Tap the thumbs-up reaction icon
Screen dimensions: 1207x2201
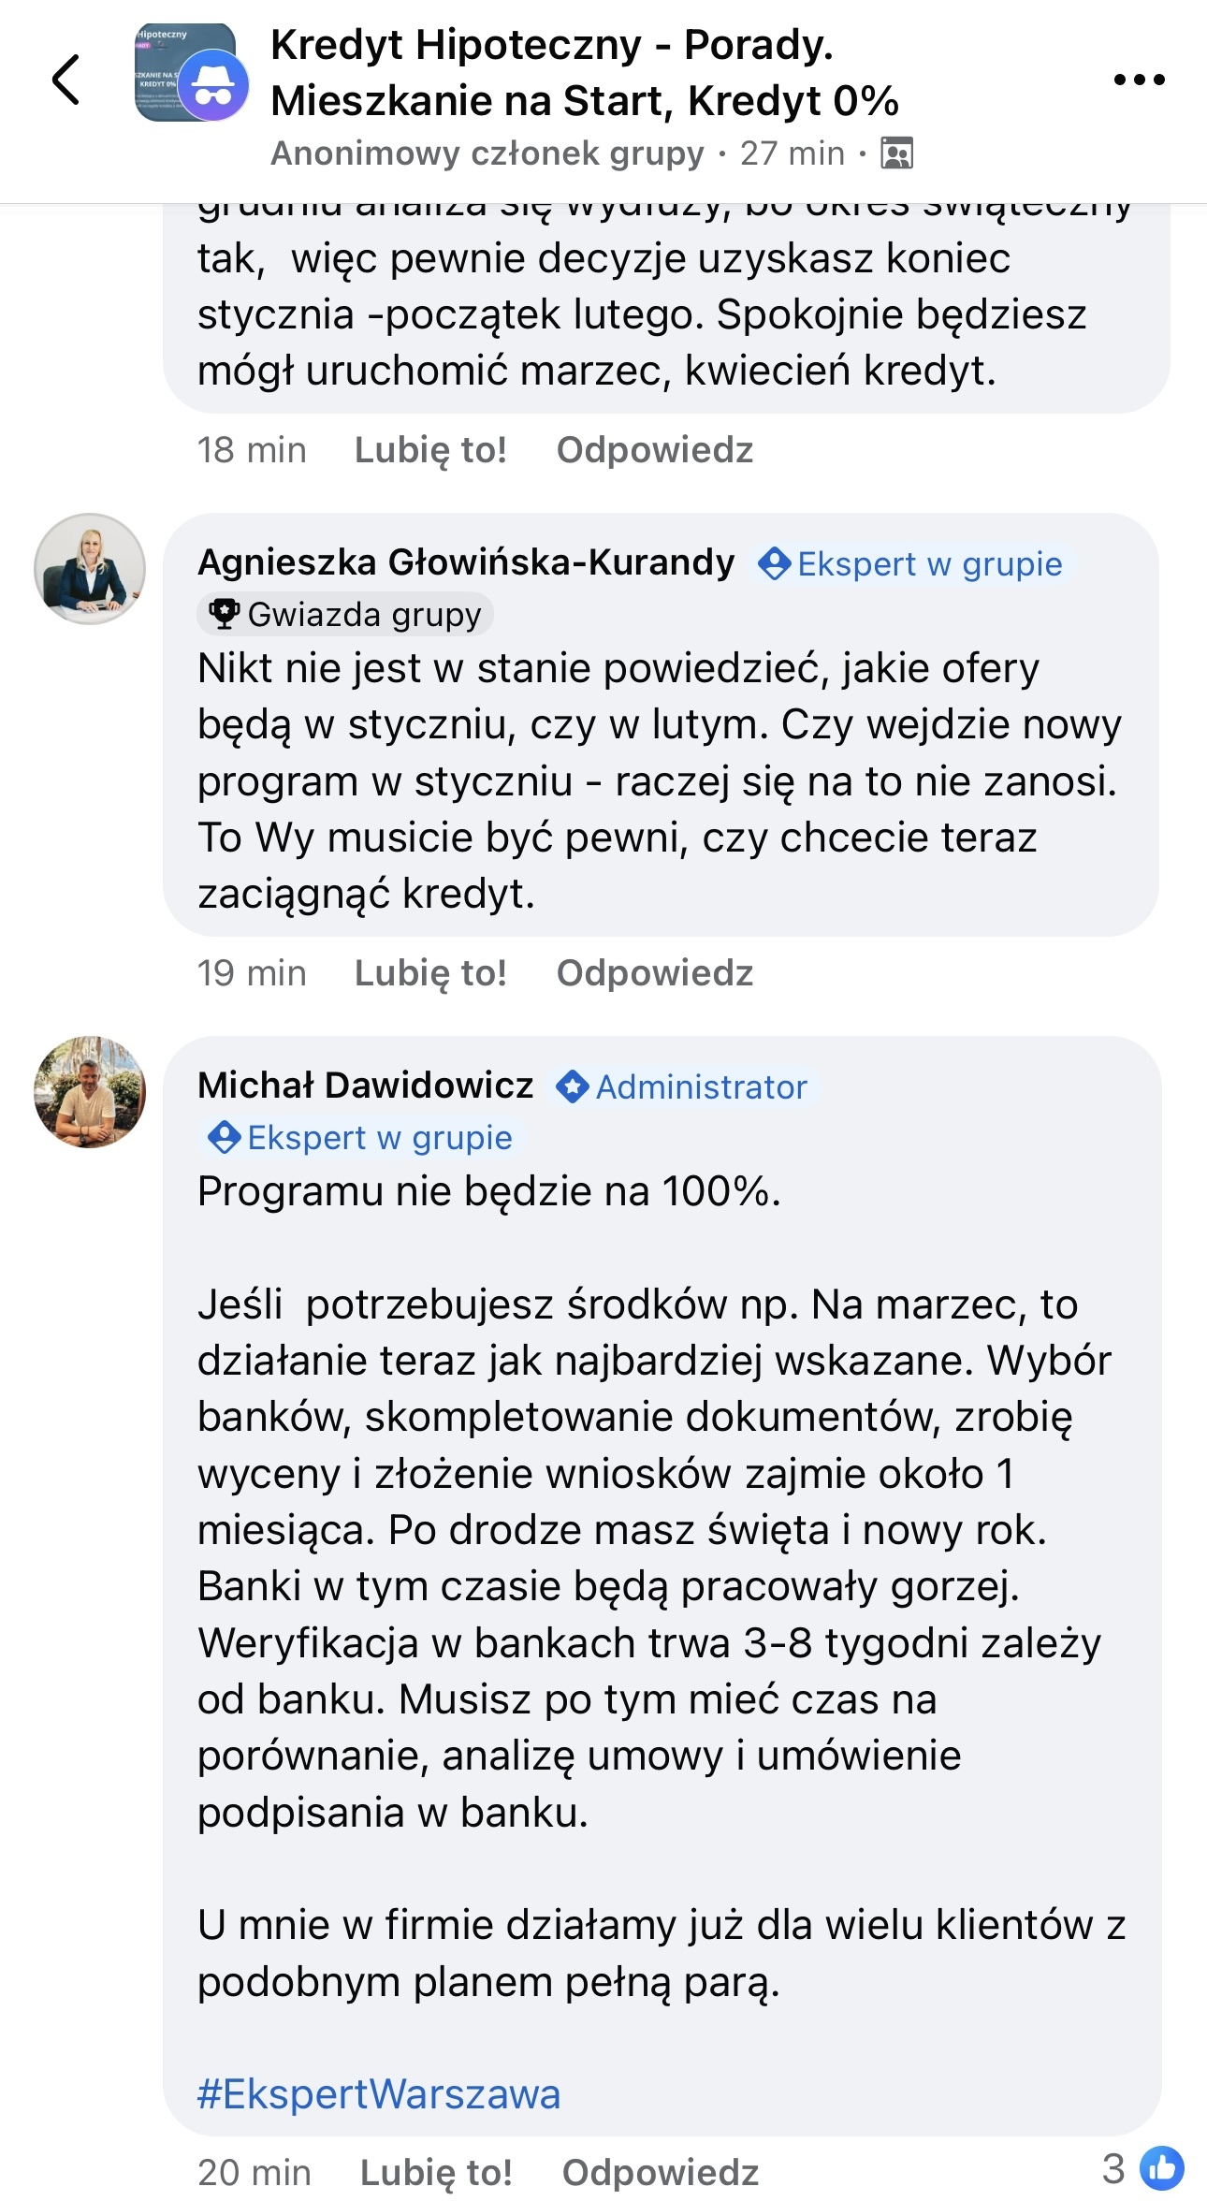click(1162, 2168)
